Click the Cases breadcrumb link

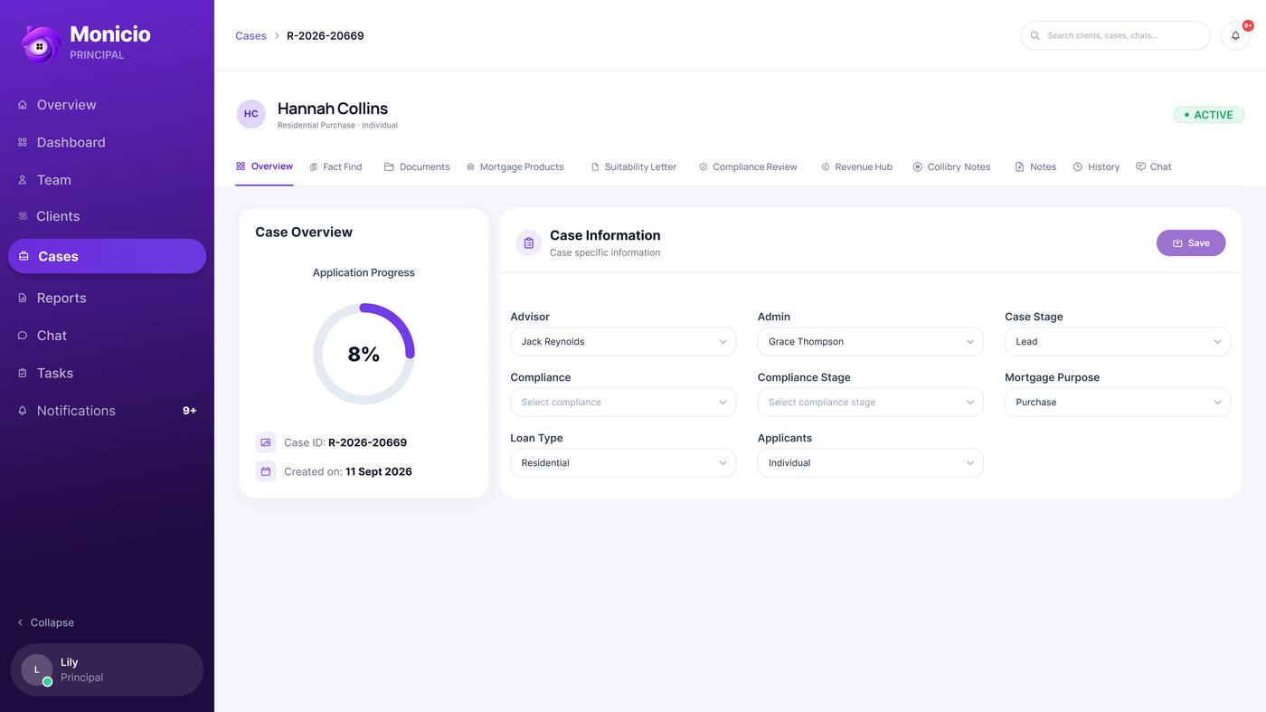point(250,36)
